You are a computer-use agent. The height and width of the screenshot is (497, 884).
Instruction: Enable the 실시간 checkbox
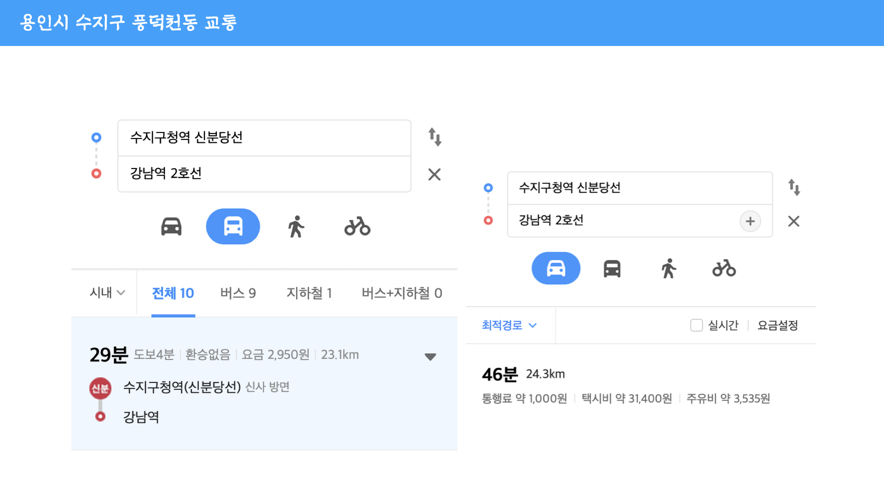(696, 325)
